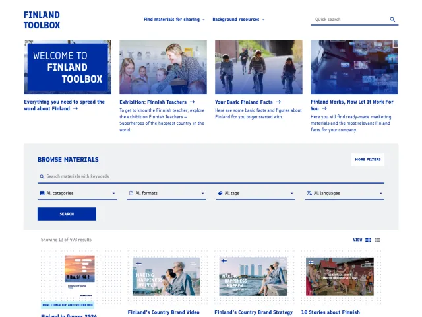
Task: Open the All tags dropdown
Action: (x=255, y=194)
